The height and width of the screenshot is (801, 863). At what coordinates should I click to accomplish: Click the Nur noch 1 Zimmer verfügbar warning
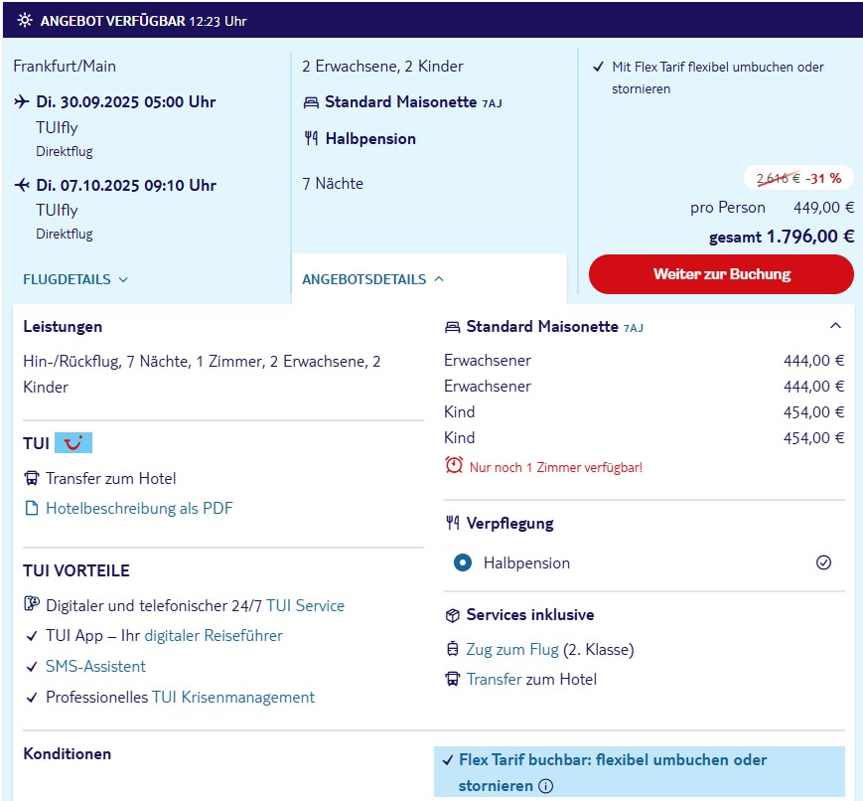(x=556, y=467)
